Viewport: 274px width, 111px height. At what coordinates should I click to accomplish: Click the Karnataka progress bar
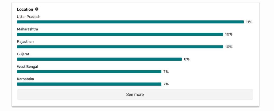[89, 84]
